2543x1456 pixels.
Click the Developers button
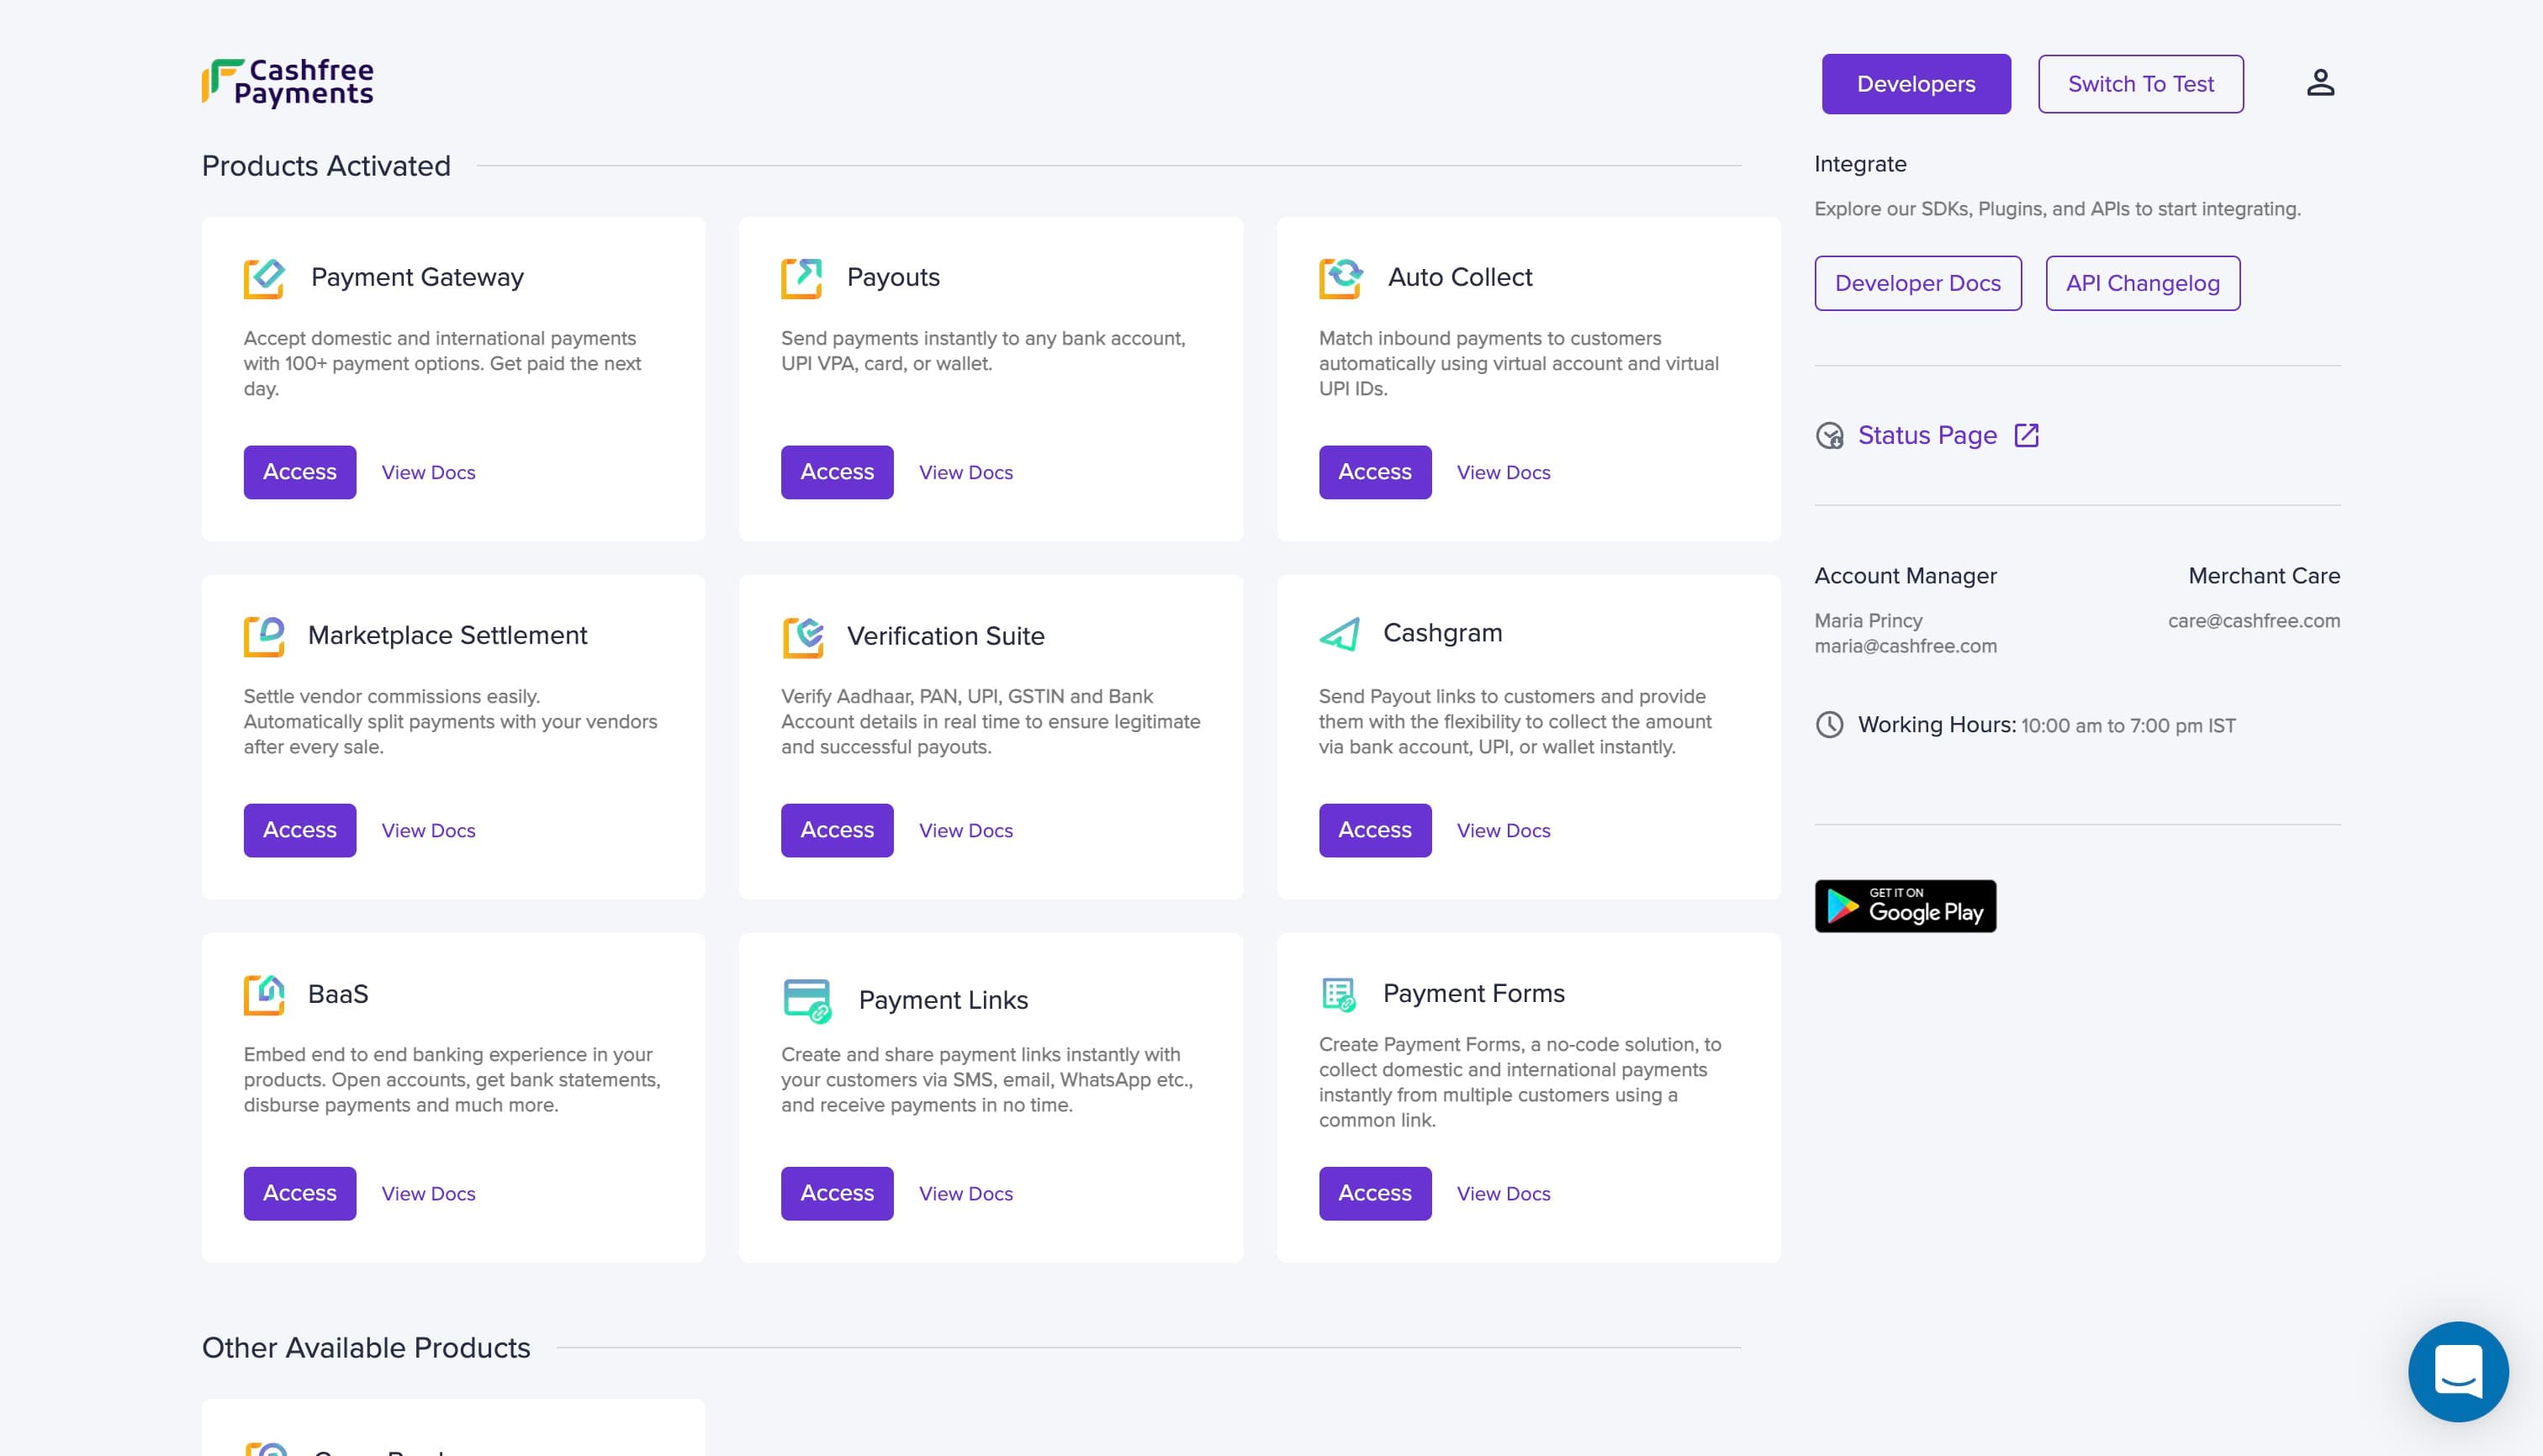coord(1915,84)
